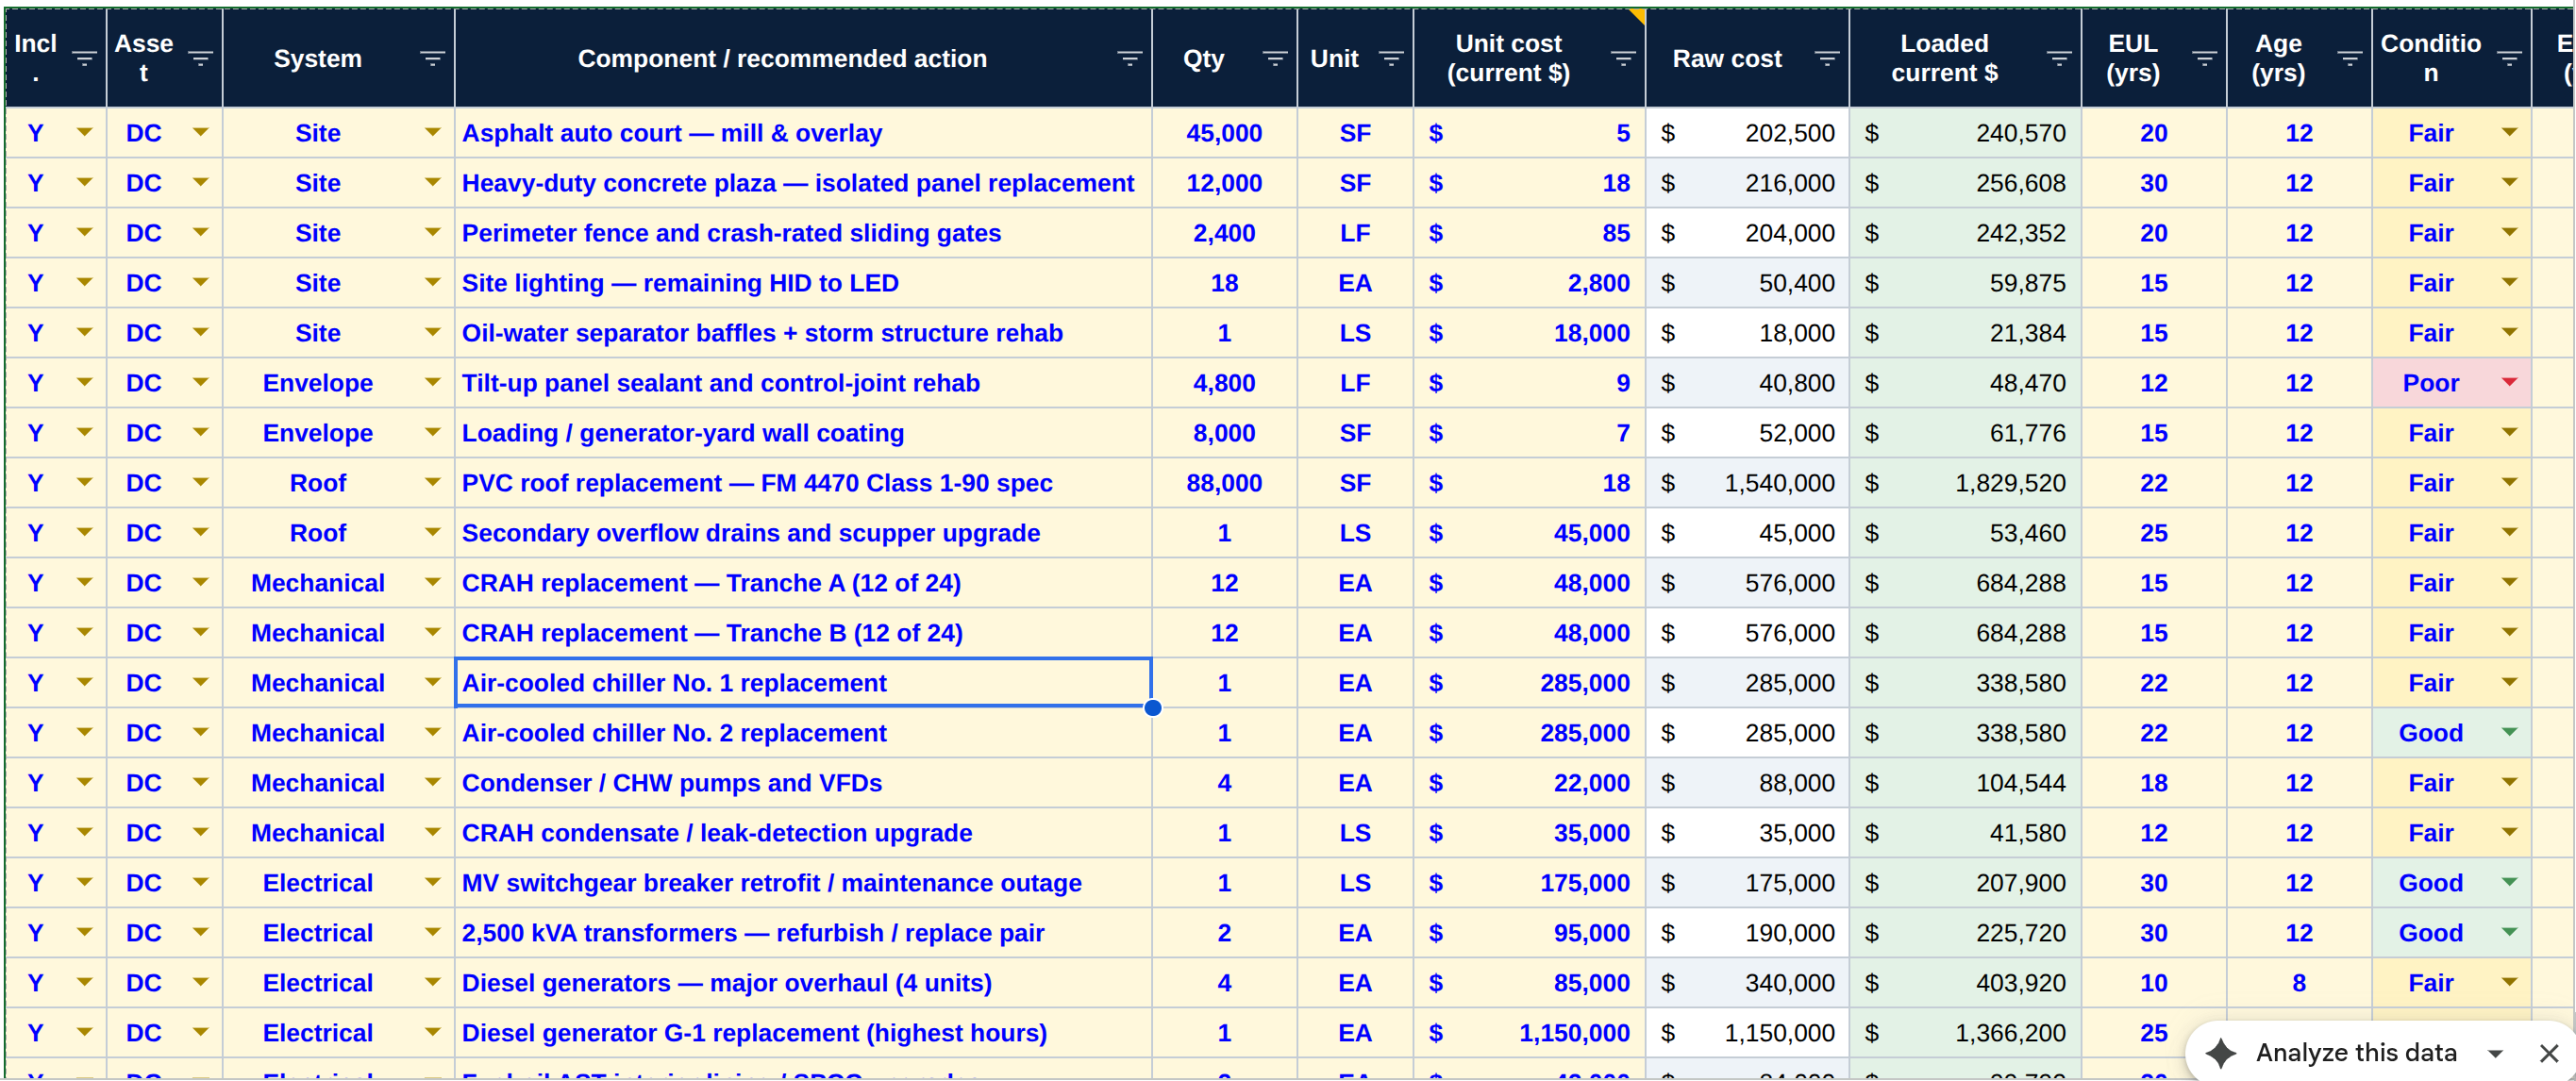
Task: Open Condition dropdown for Air-cooled chiller No. 2 row
Action: [x=2509, y=732]
